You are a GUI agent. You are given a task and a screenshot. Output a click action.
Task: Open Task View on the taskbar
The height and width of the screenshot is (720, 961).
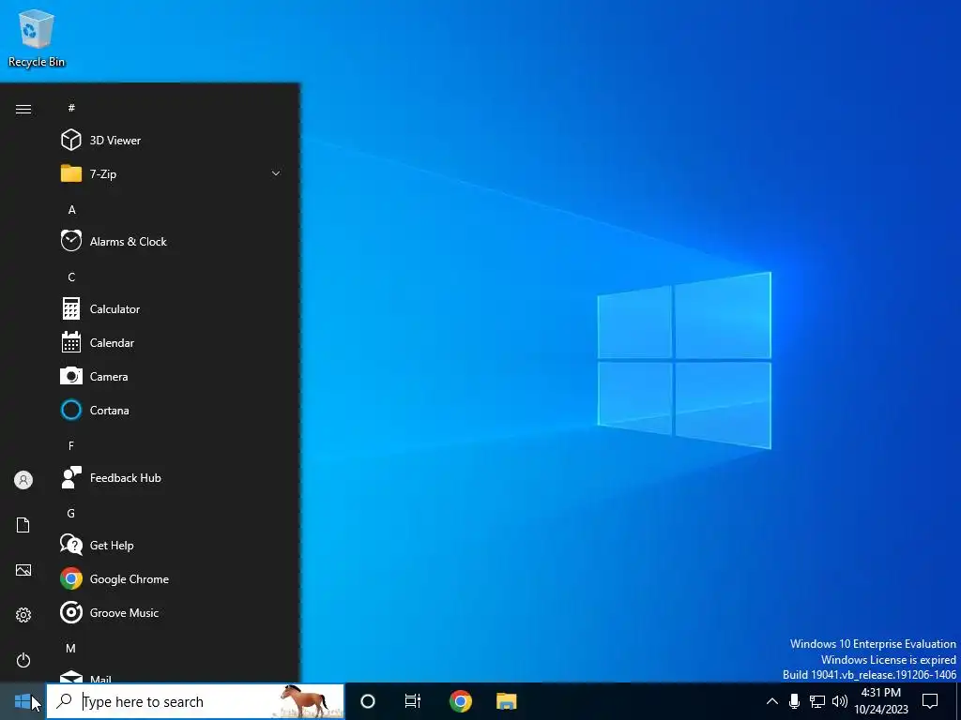coord(413,701)
